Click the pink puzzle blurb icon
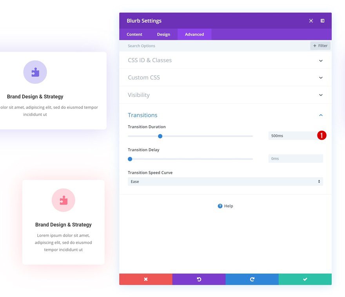 (x=64, y=200)
